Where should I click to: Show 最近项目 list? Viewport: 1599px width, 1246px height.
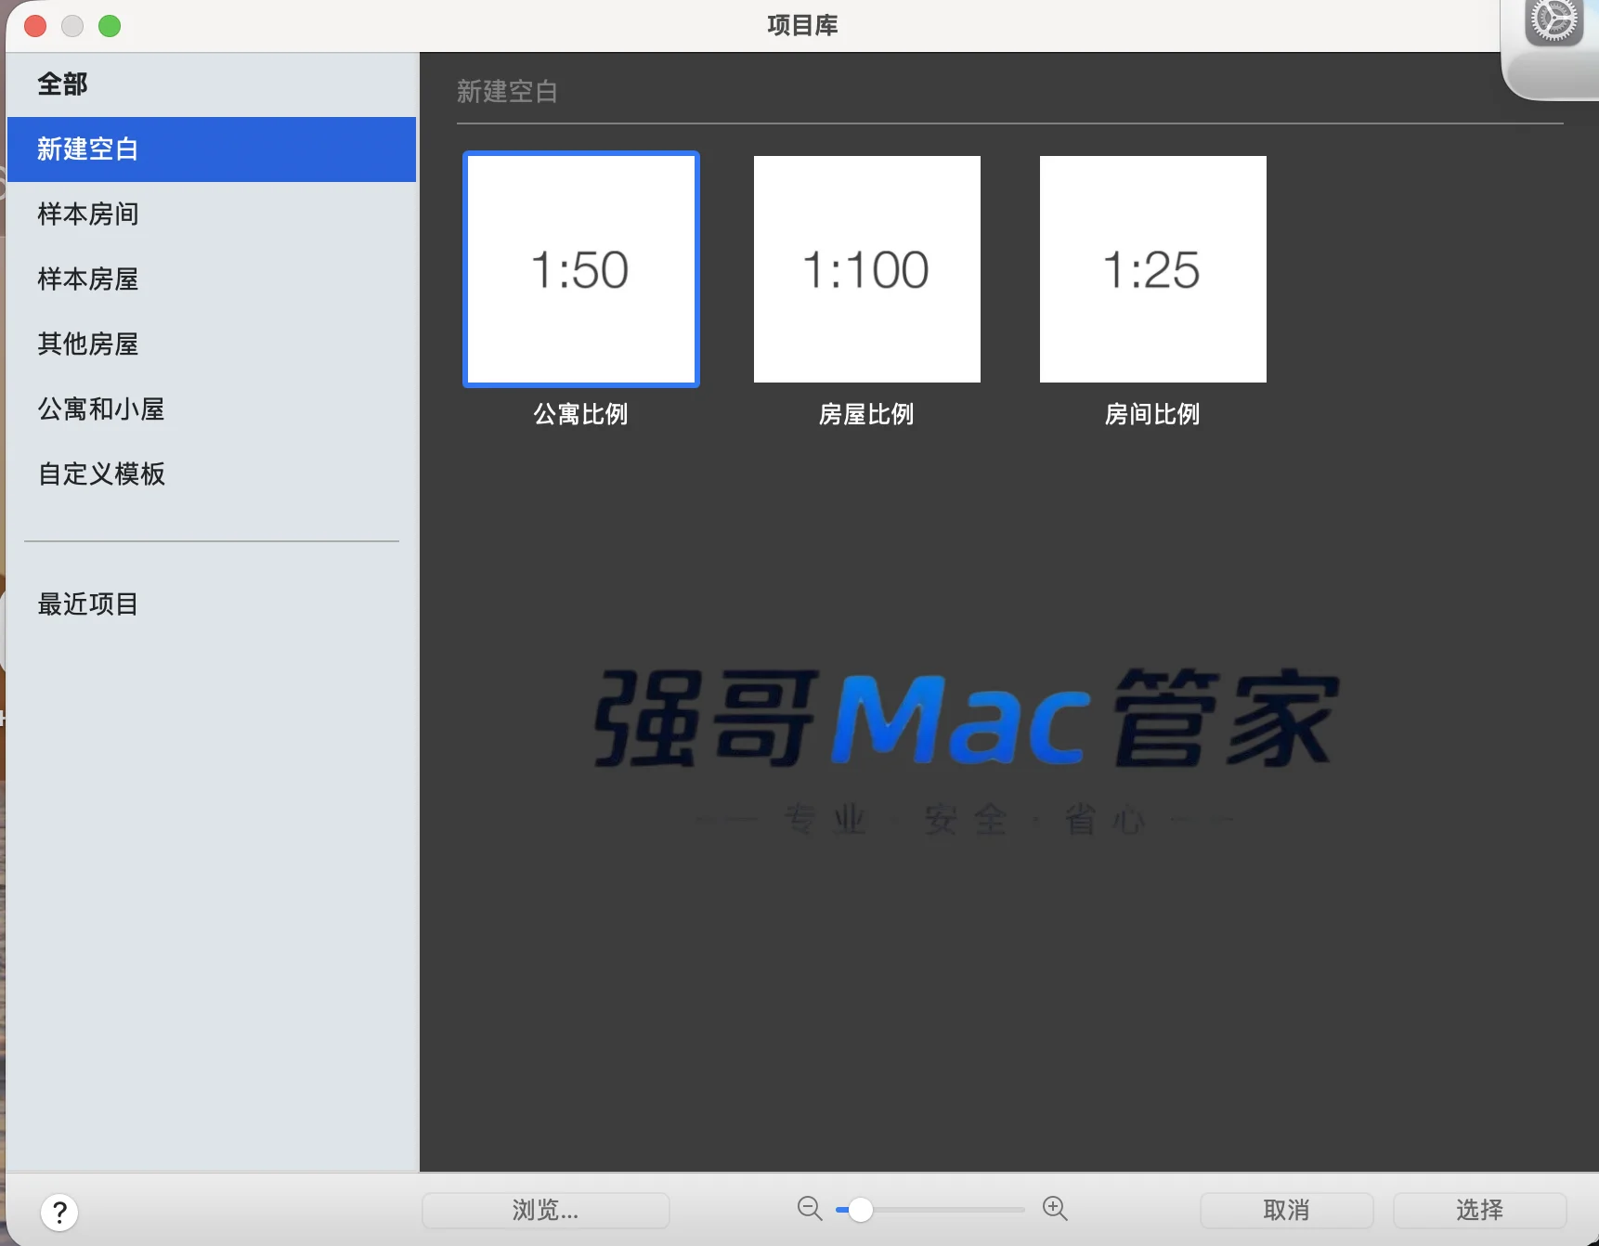click(212, 604)
